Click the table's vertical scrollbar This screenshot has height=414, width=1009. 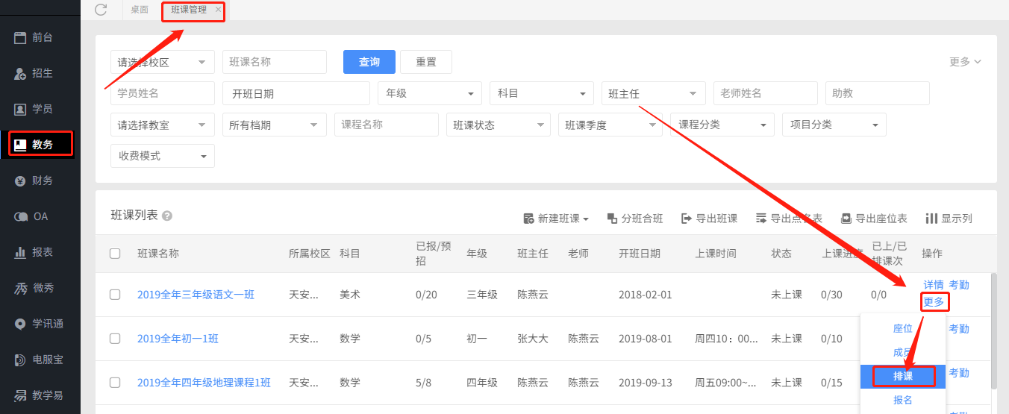click(993, 328)
